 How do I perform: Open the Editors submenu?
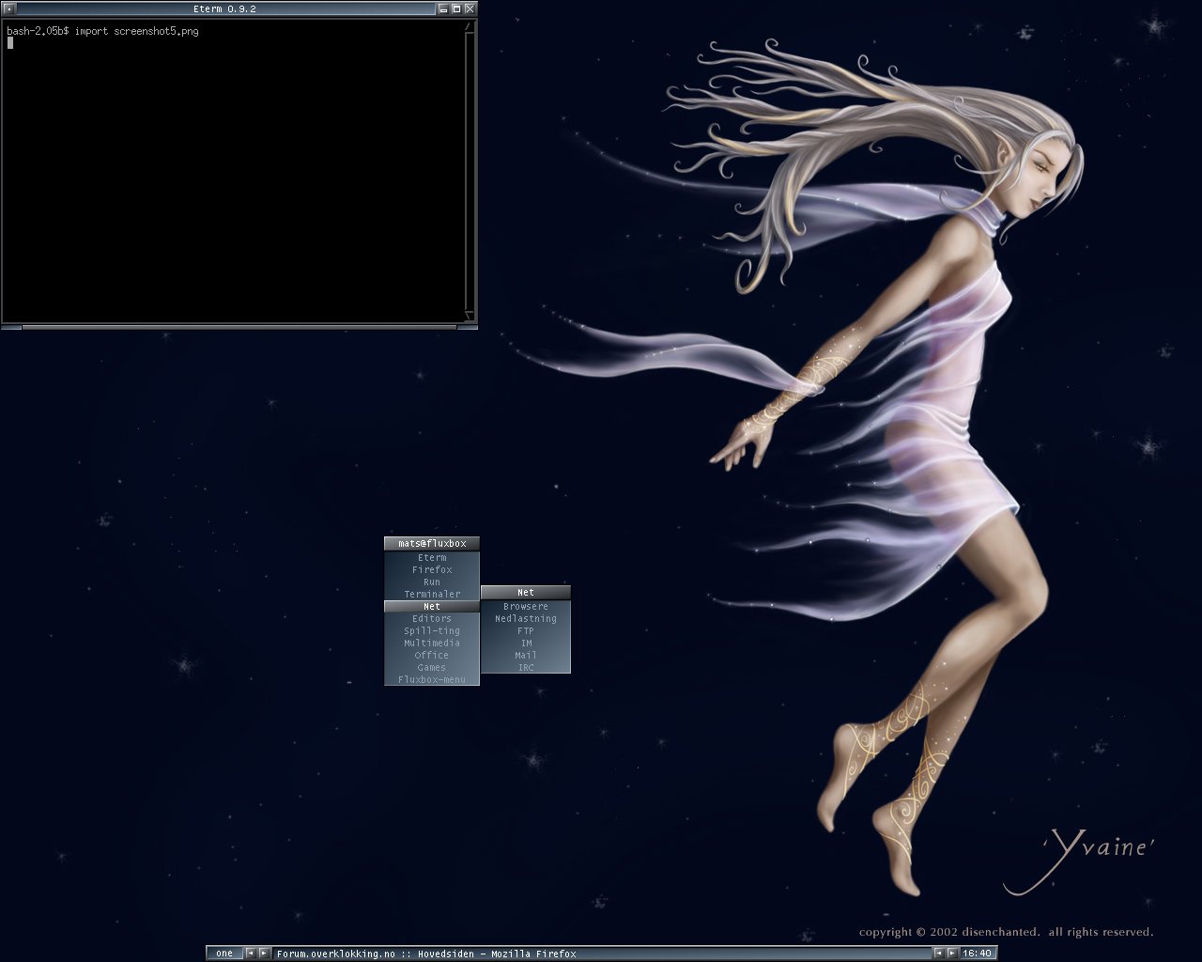click(432, 619)
